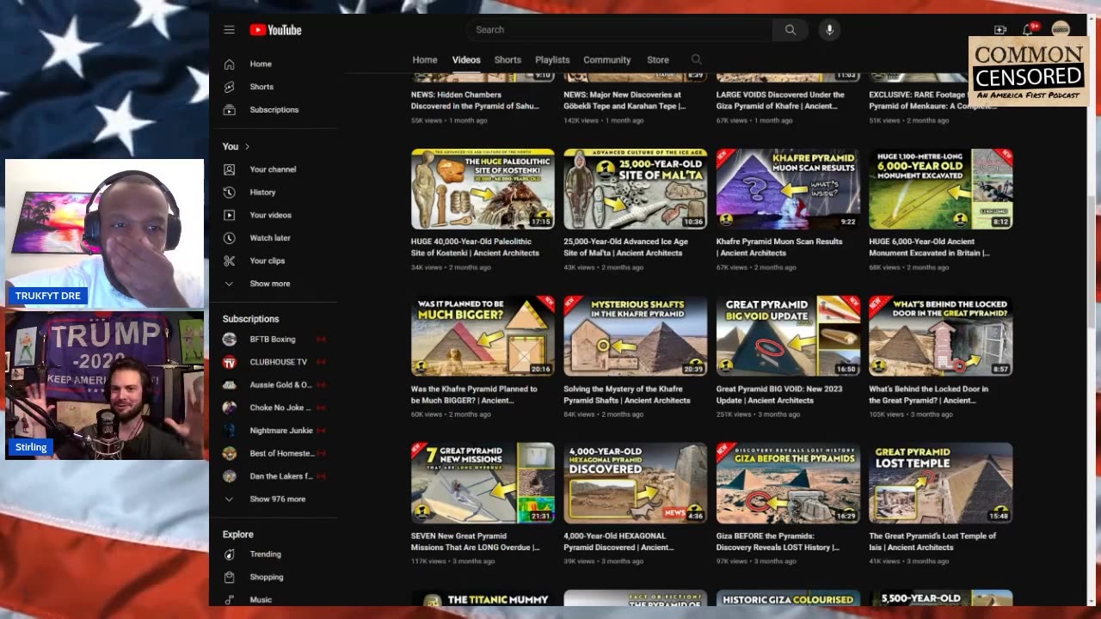This screenshot has height=619, width=1101.
Task: Open the notifications bell
Action: click(1028, 29)
